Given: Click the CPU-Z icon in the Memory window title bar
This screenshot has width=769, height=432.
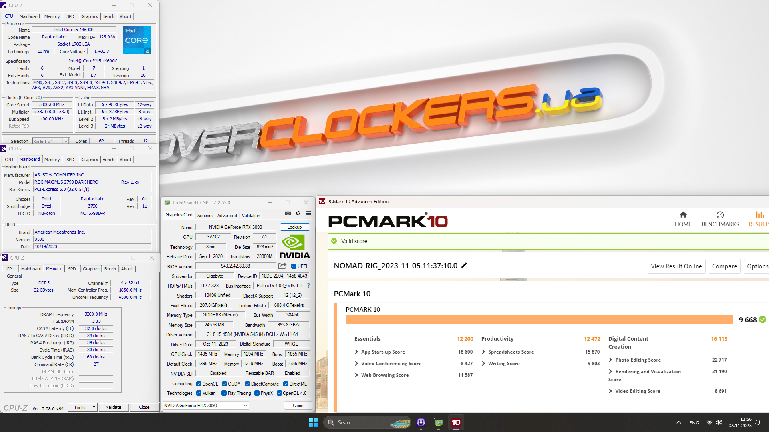Looking at the screenshot, I should pyautogui.click(x=5, y=258).
